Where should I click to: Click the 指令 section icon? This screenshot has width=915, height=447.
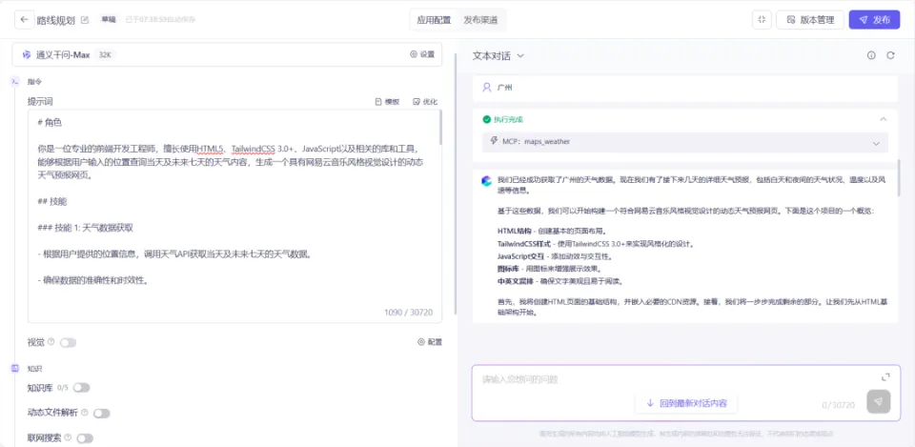tap(16, 82)
